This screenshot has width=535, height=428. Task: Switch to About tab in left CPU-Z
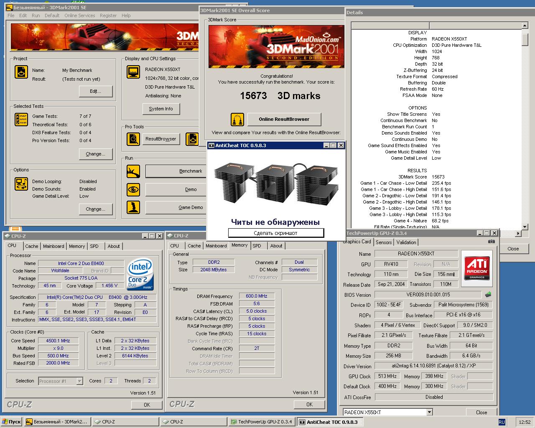114,246
